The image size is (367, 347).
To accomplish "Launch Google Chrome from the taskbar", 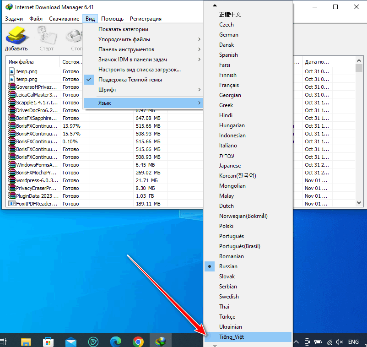I will pyautogui.click(x=138, y=342).
